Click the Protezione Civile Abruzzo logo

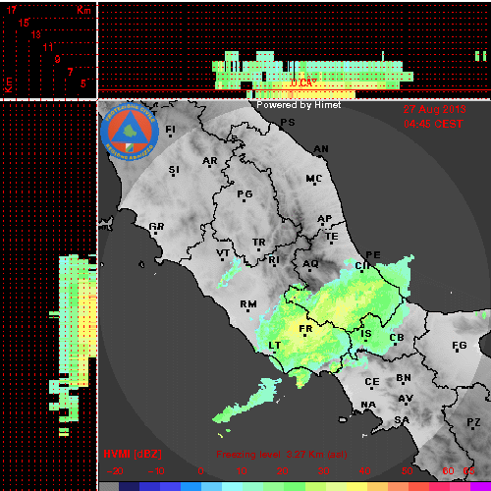point(130,133)
